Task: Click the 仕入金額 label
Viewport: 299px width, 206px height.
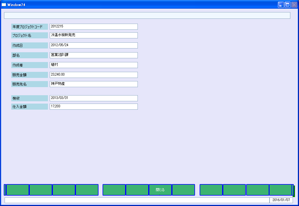Action: pos(29,107)
